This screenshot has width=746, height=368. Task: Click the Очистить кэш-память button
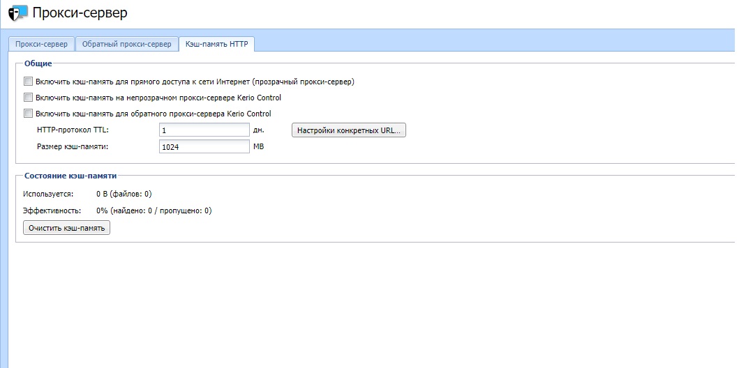pyautogui.click(x=66, y=228)
